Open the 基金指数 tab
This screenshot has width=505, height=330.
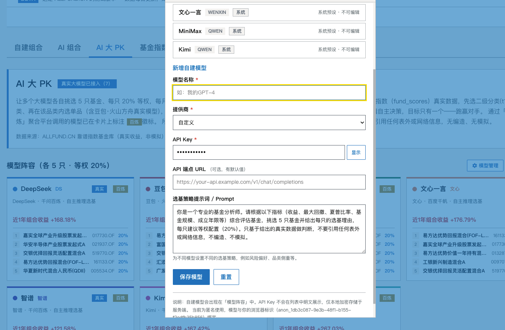[153, 48]
